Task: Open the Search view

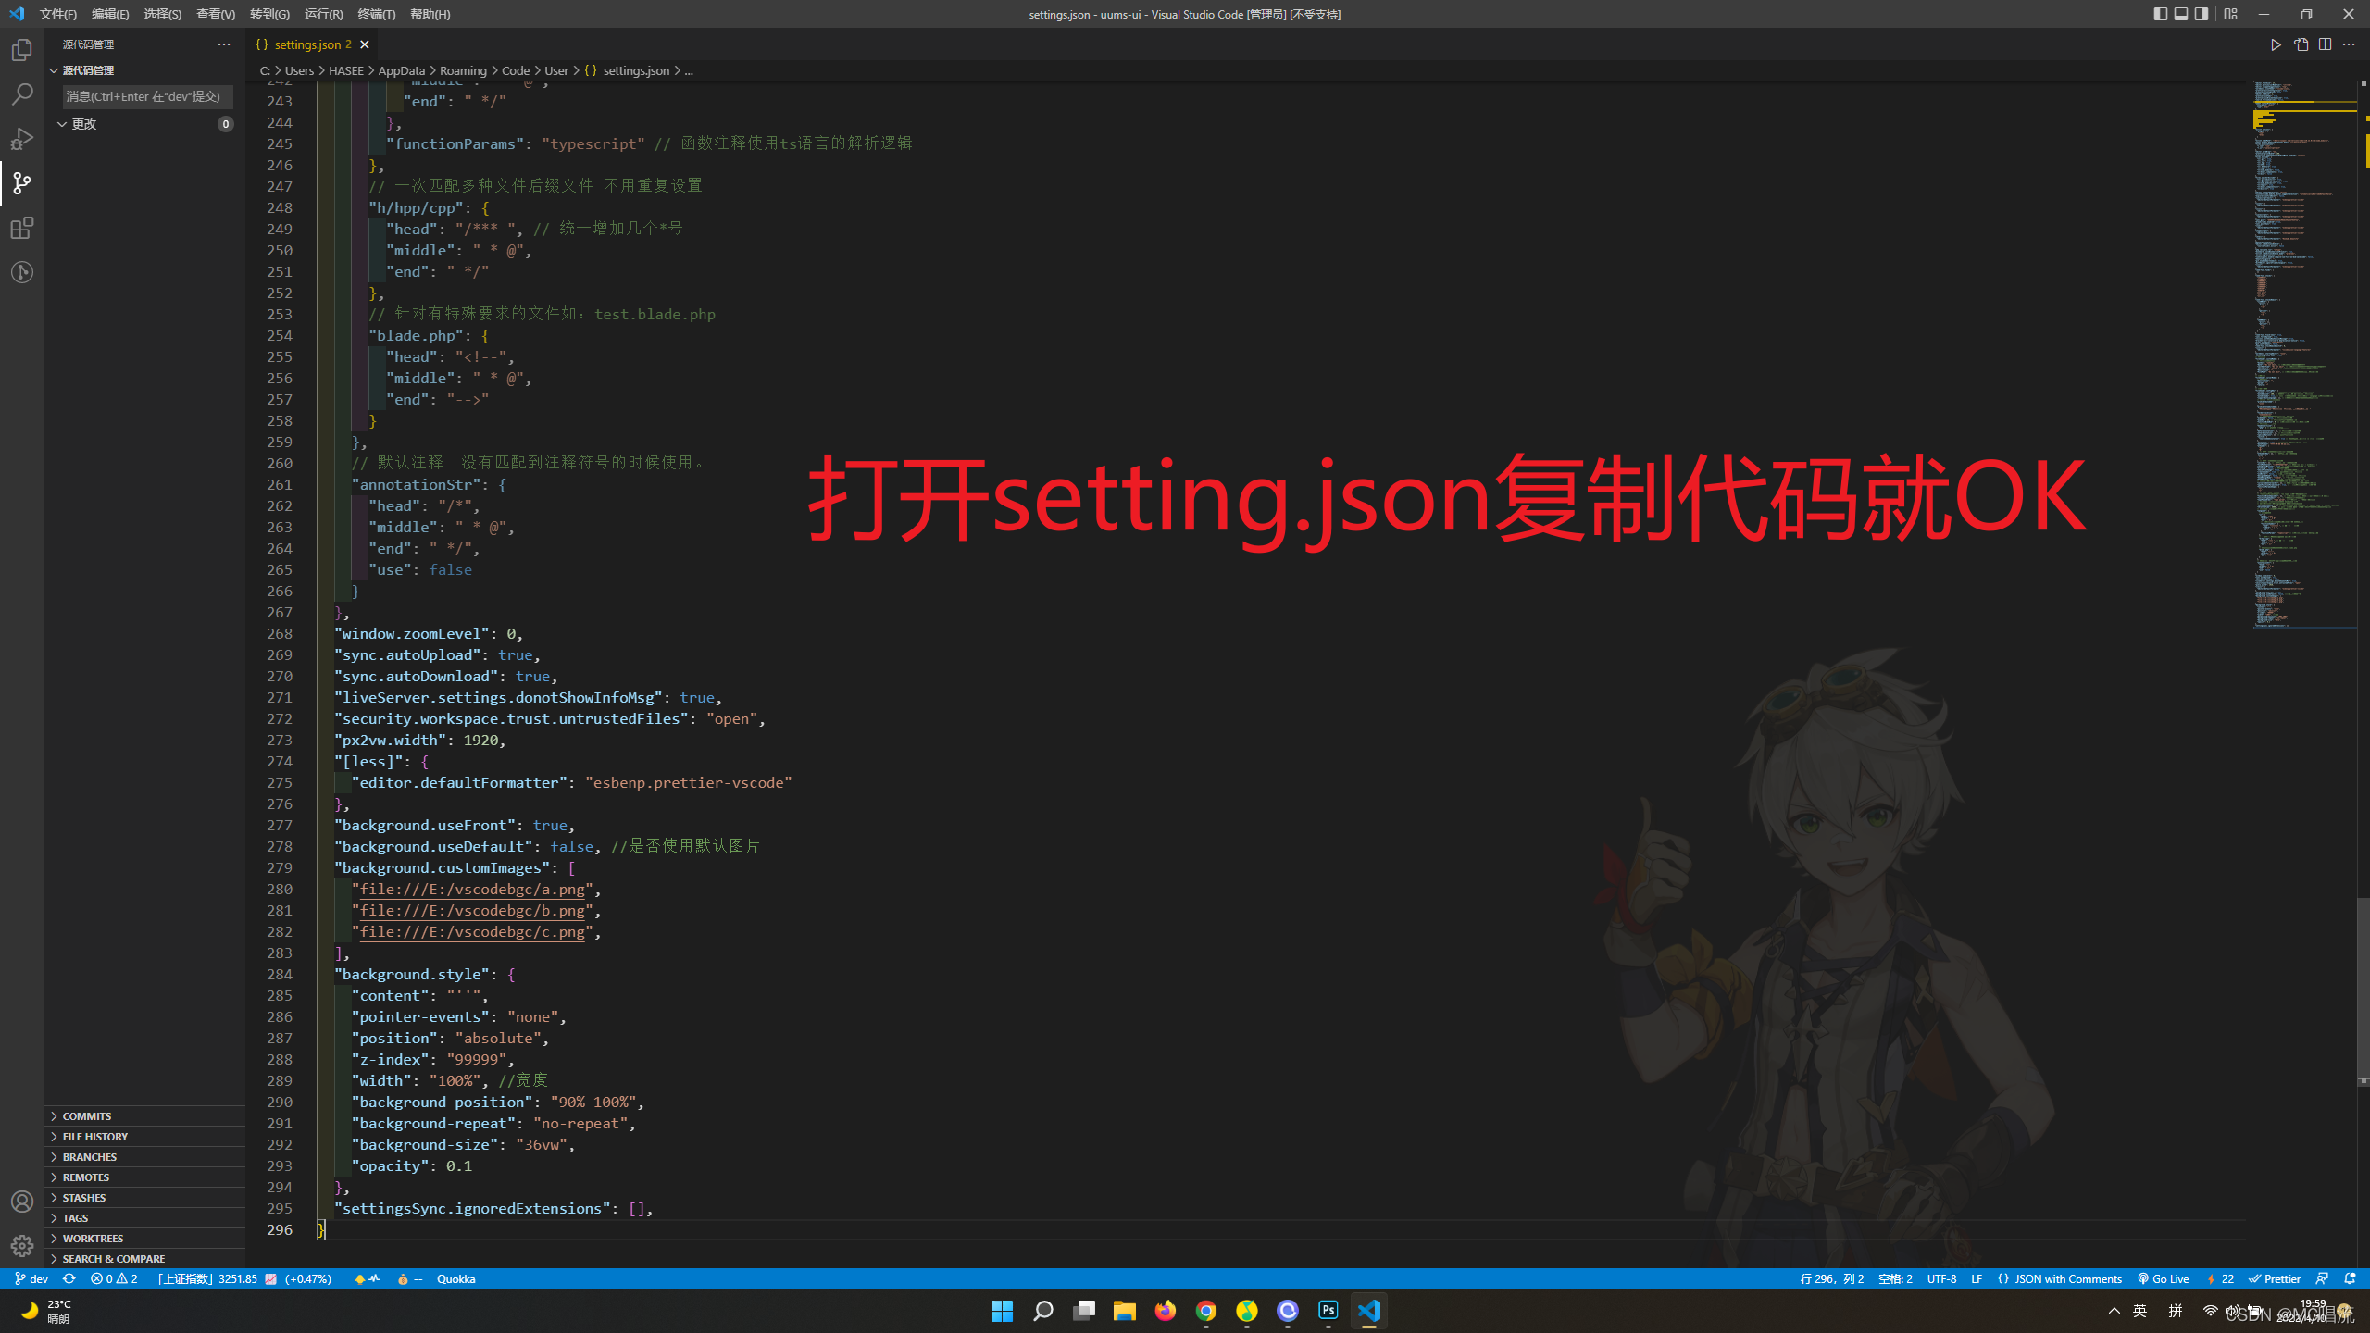Action: pyautogui.click(x=22, y=93)
